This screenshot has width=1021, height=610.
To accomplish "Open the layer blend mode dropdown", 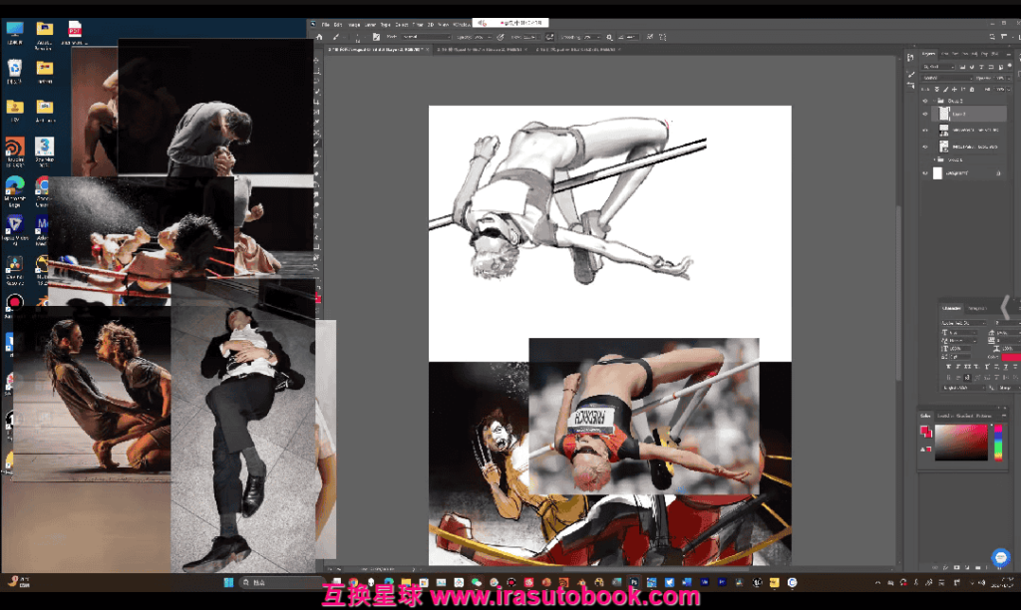I will point(947,78).
